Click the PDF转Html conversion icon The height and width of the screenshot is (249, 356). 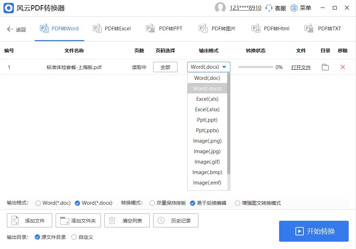255,29
